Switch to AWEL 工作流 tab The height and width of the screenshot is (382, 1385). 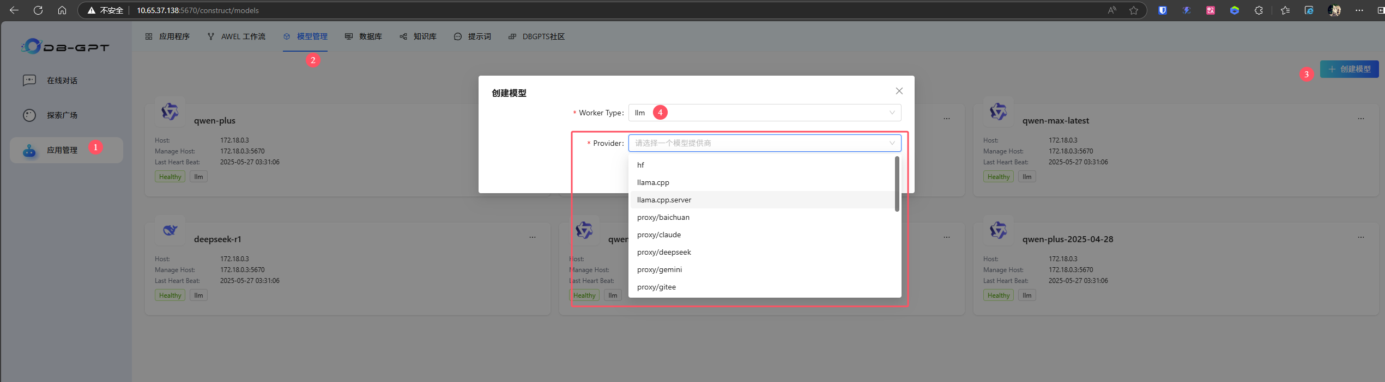(236, 36)
